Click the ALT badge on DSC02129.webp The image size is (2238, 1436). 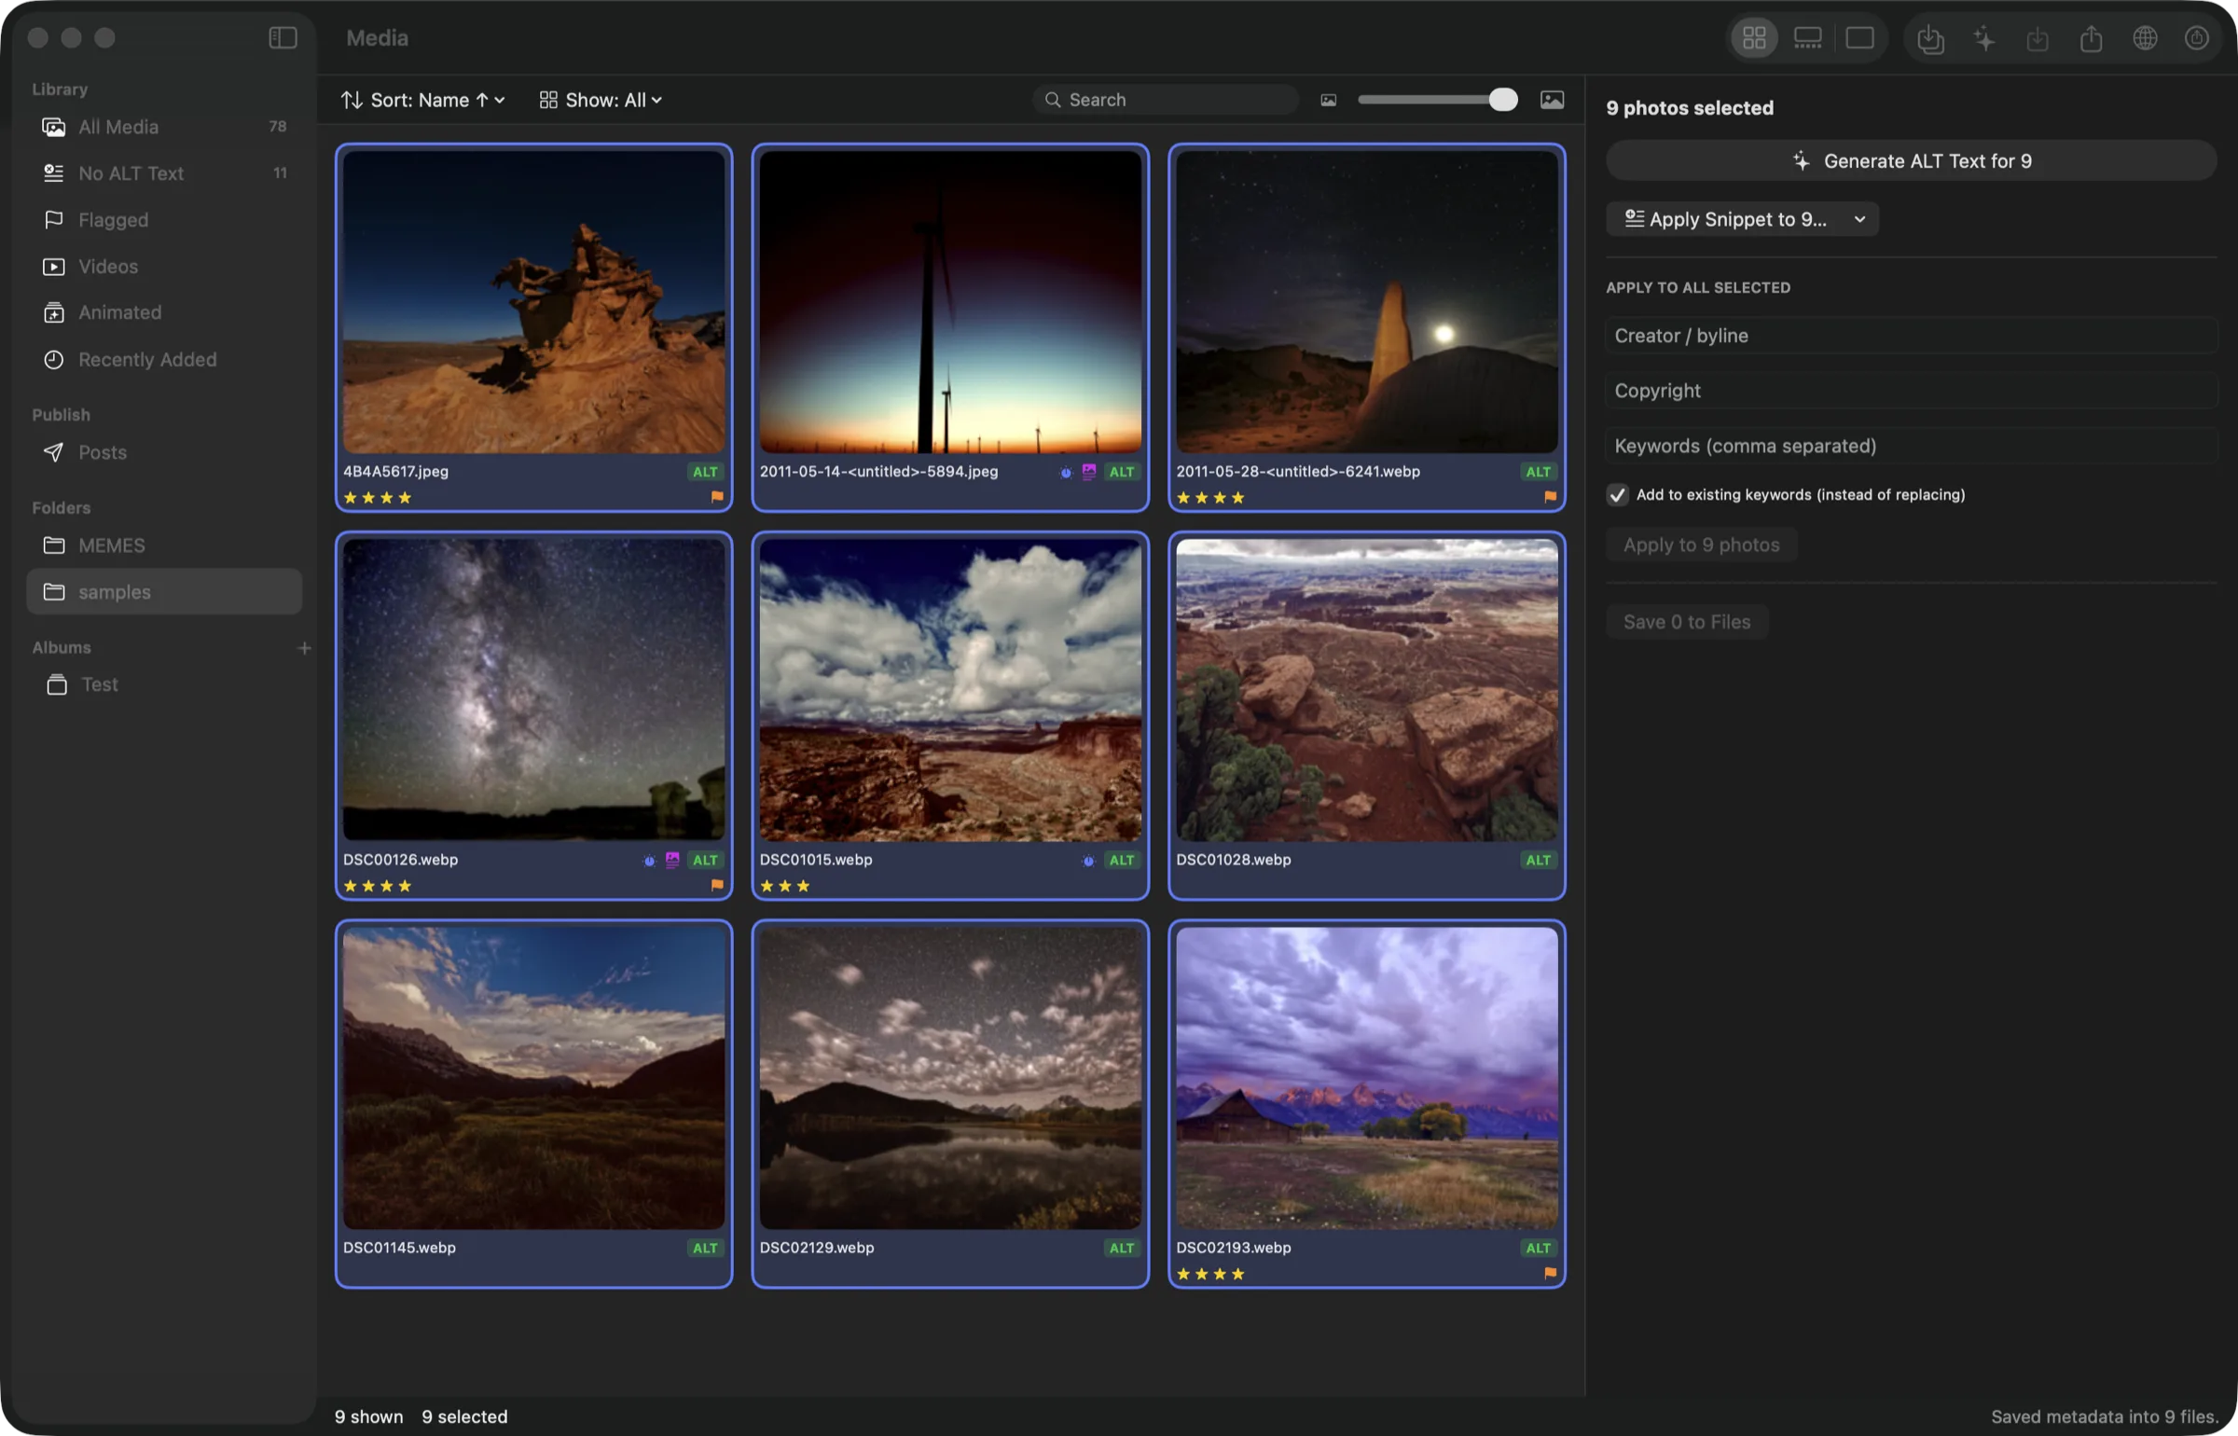click(x=1121, y=1248)
